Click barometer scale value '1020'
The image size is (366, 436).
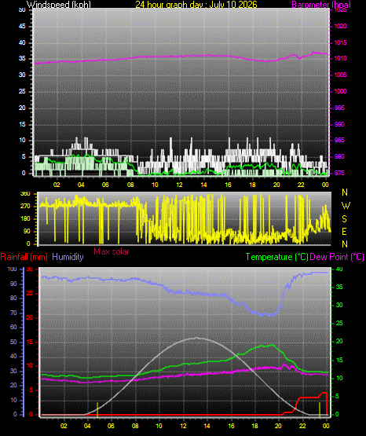click(x=340, y=26)
